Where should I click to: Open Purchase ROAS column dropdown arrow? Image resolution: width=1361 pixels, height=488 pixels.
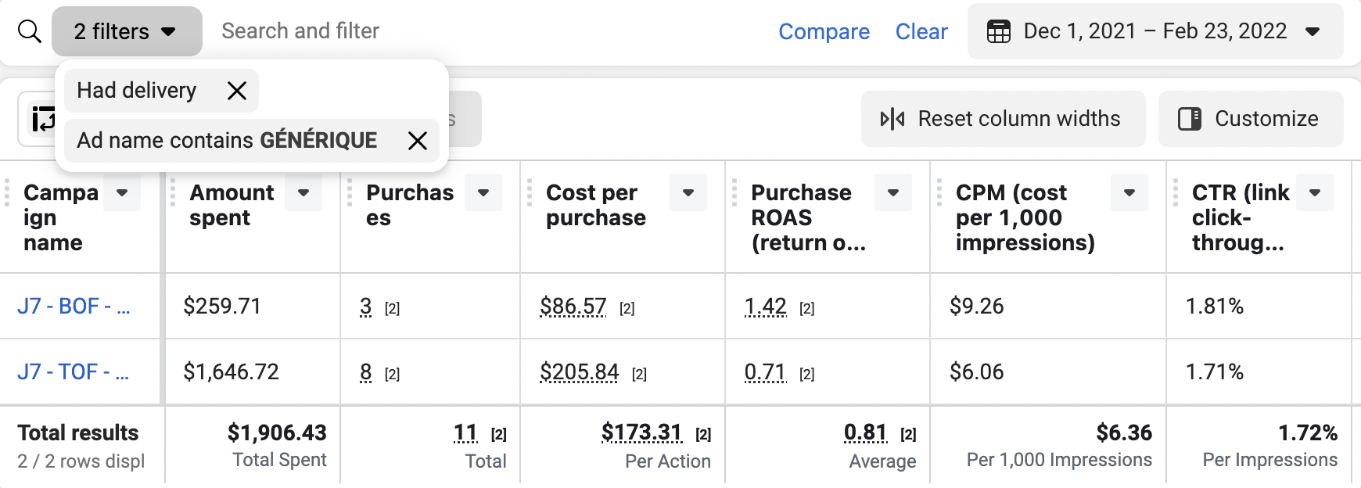pos(893,192)
